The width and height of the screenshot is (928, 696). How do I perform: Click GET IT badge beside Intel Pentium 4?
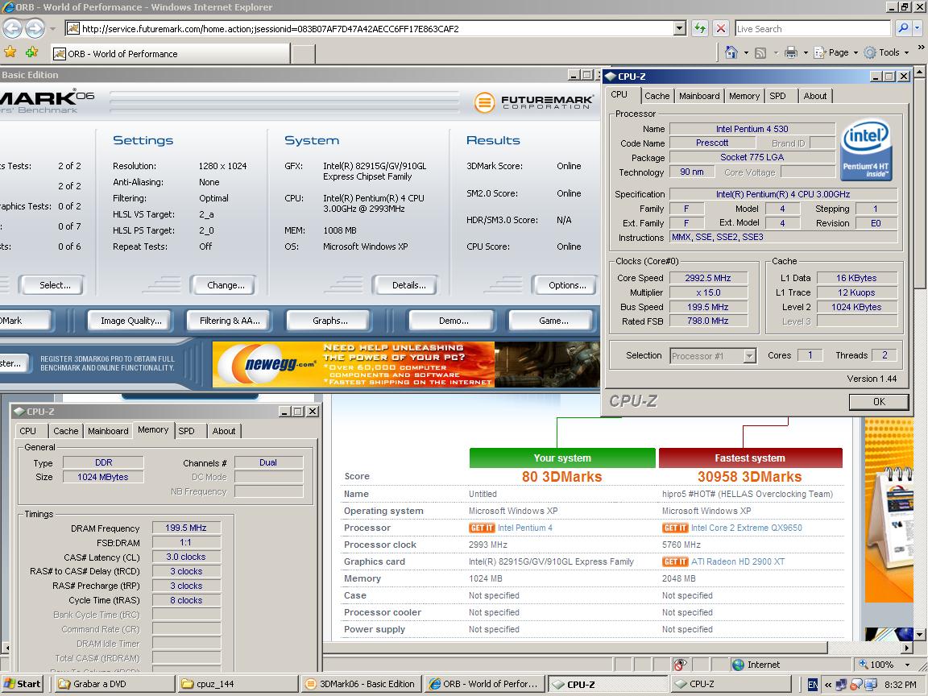point(482,528)
